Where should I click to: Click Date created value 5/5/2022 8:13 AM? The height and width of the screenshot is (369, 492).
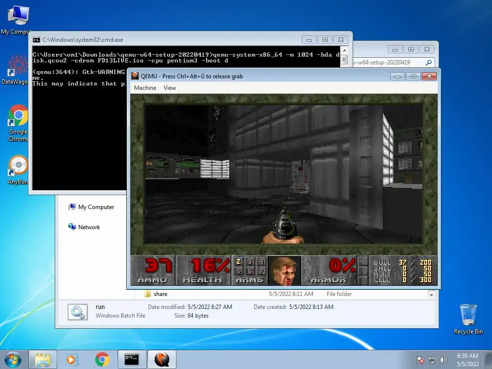(311, 307)
